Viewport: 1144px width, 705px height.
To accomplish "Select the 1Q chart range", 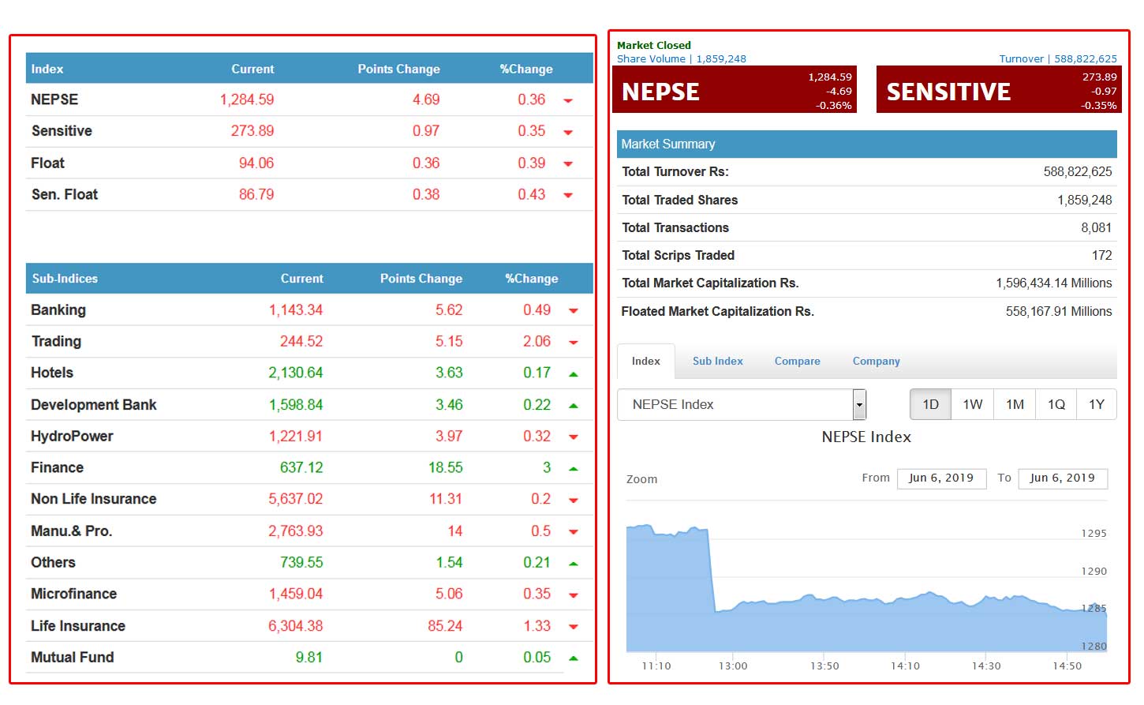I will click(1056, 404).
